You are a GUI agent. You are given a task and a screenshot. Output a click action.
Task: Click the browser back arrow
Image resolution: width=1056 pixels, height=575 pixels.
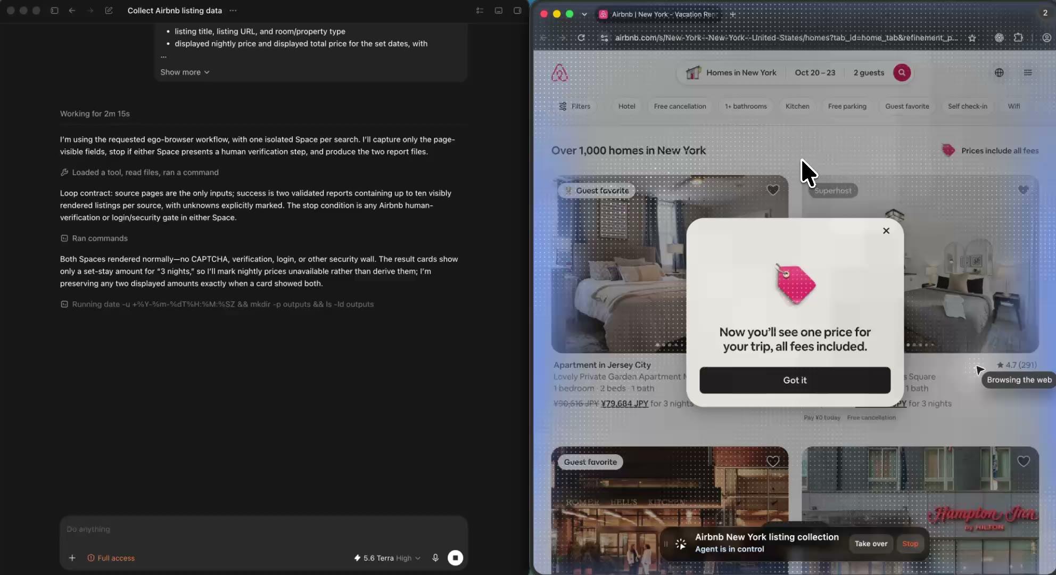[x=543, y=38]
